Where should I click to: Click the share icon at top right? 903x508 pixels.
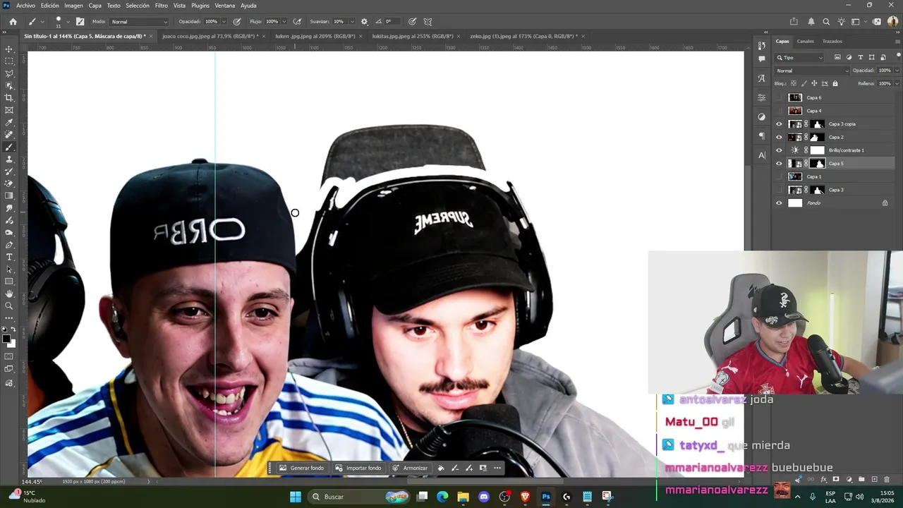[794, 22]
